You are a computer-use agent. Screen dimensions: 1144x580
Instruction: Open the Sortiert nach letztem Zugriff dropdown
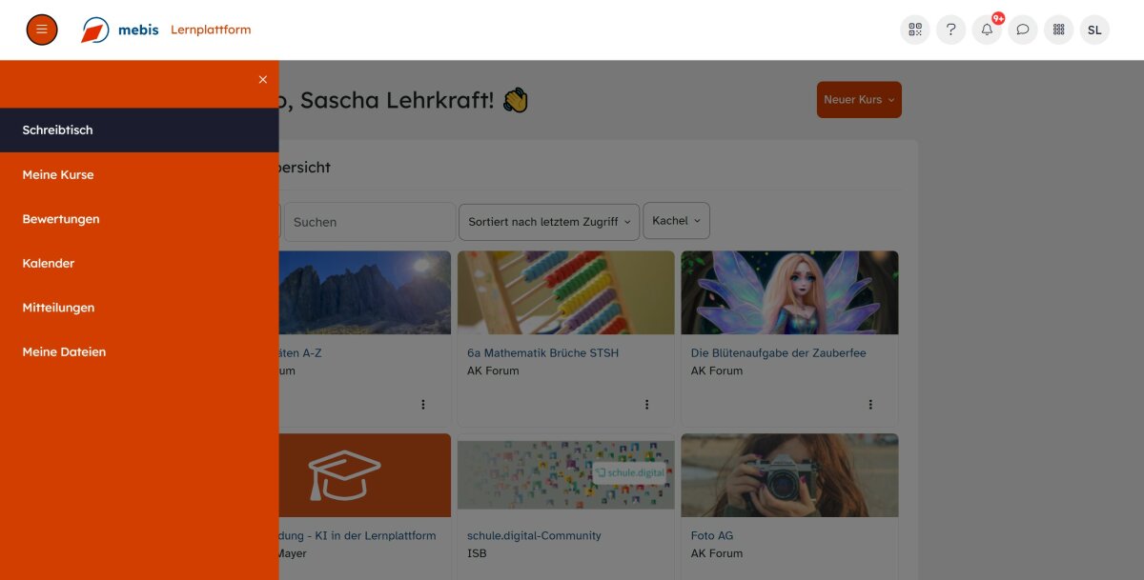[549, 222]
